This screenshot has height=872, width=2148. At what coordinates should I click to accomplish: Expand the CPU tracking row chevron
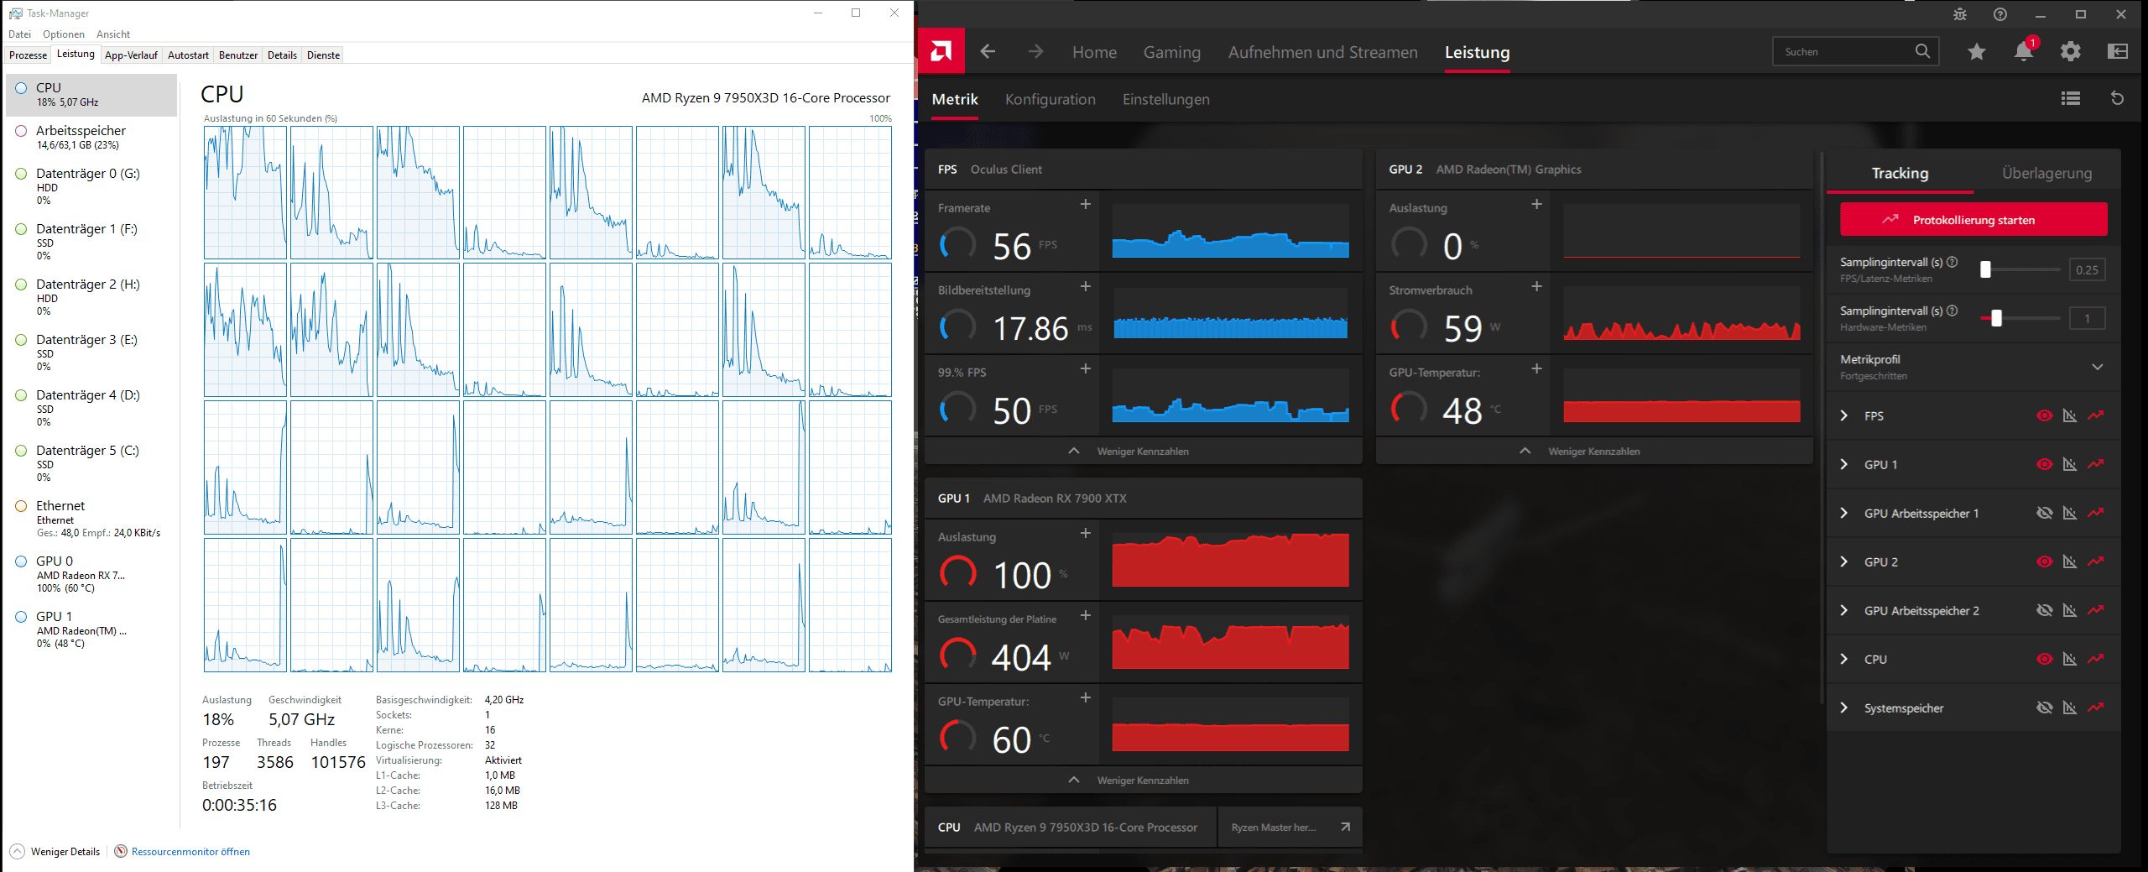click(1843, 659)
